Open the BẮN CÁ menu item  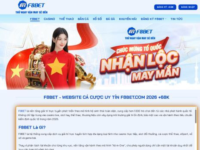pyautogui.click(x=83, y=19)
